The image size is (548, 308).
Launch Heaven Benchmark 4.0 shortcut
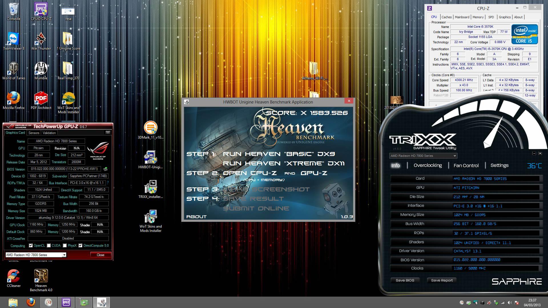[41, 280]
